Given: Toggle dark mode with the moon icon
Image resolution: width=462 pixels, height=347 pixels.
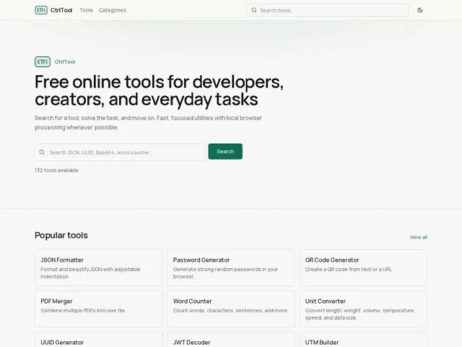Looking at the screenshot, I should click(420, 10).
